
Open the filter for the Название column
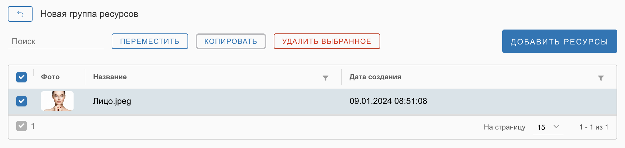(x=325, y=78)
